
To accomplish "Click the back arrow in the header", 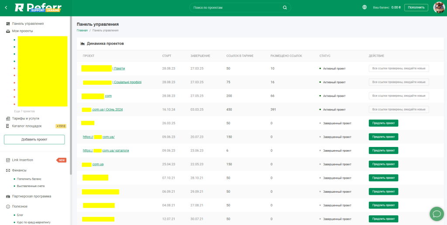I will point(6,7).
